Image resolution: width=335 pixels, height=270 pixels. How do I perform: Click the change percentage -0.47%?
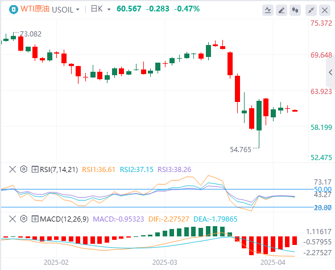(x=187, y=9)
